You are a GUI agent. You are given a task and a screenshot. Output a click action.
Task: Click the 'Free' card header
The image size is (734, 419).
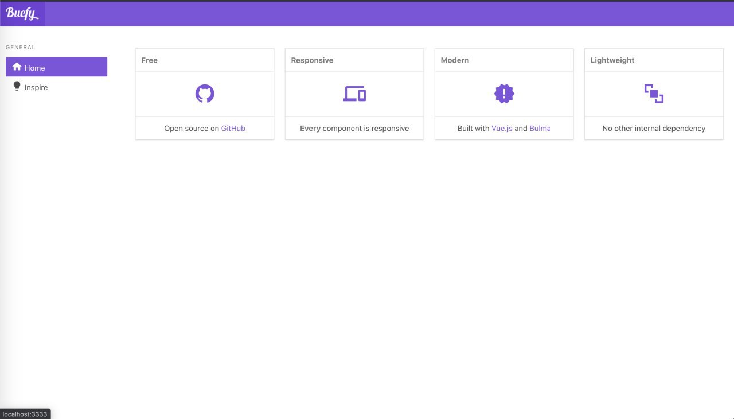point(205,60)
